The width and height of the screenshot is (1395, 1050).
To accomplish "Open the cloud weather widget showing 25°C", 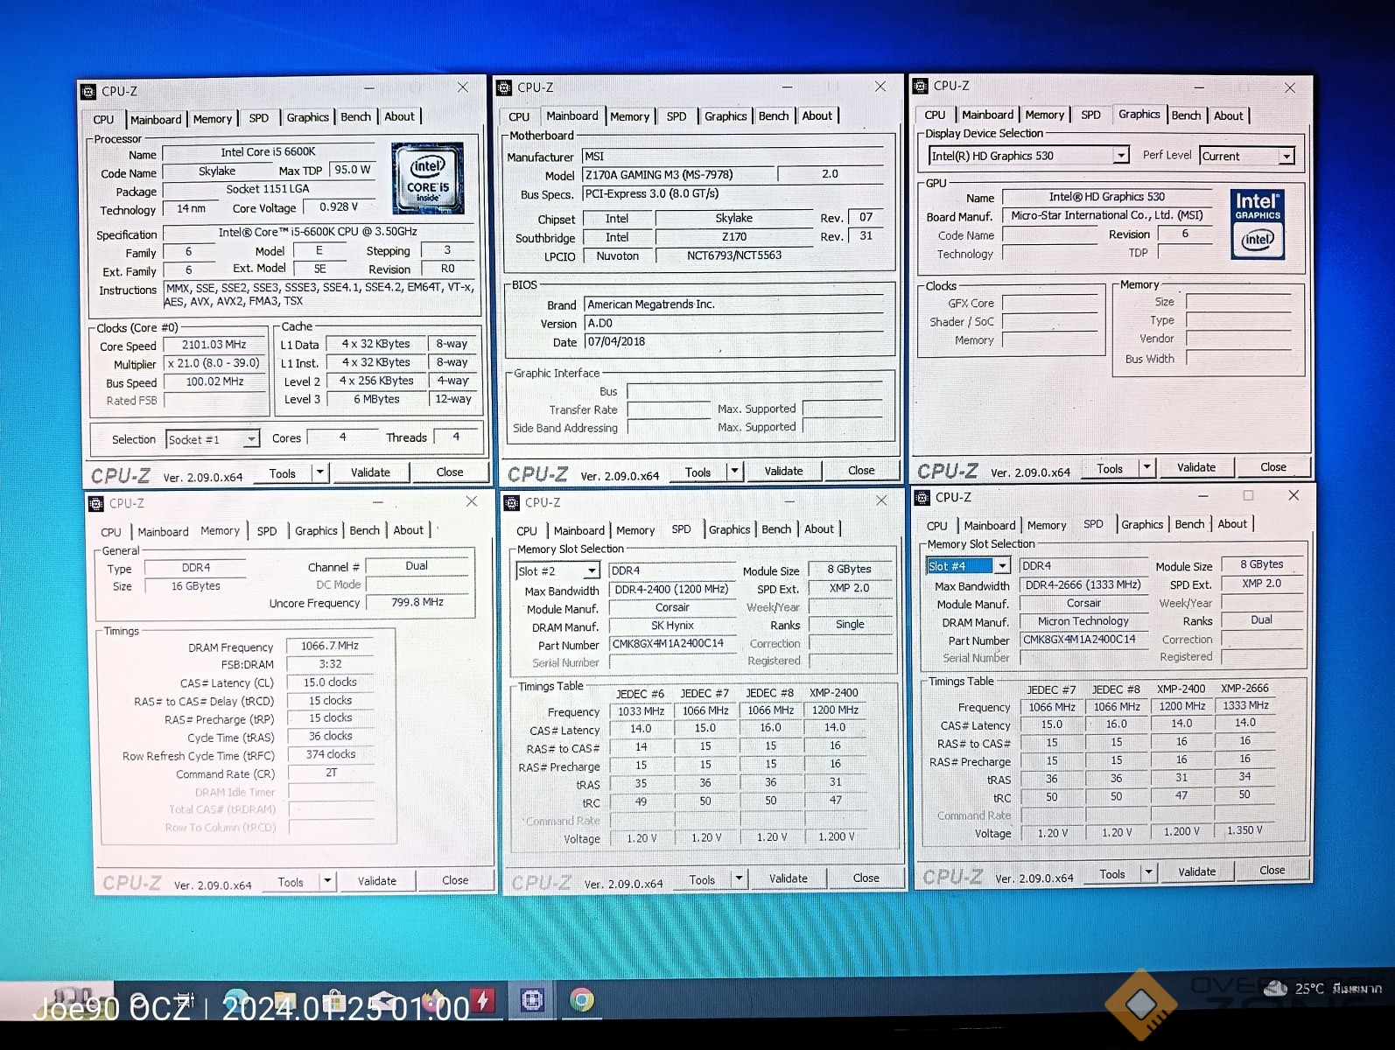I will (x=1323, y=989).
